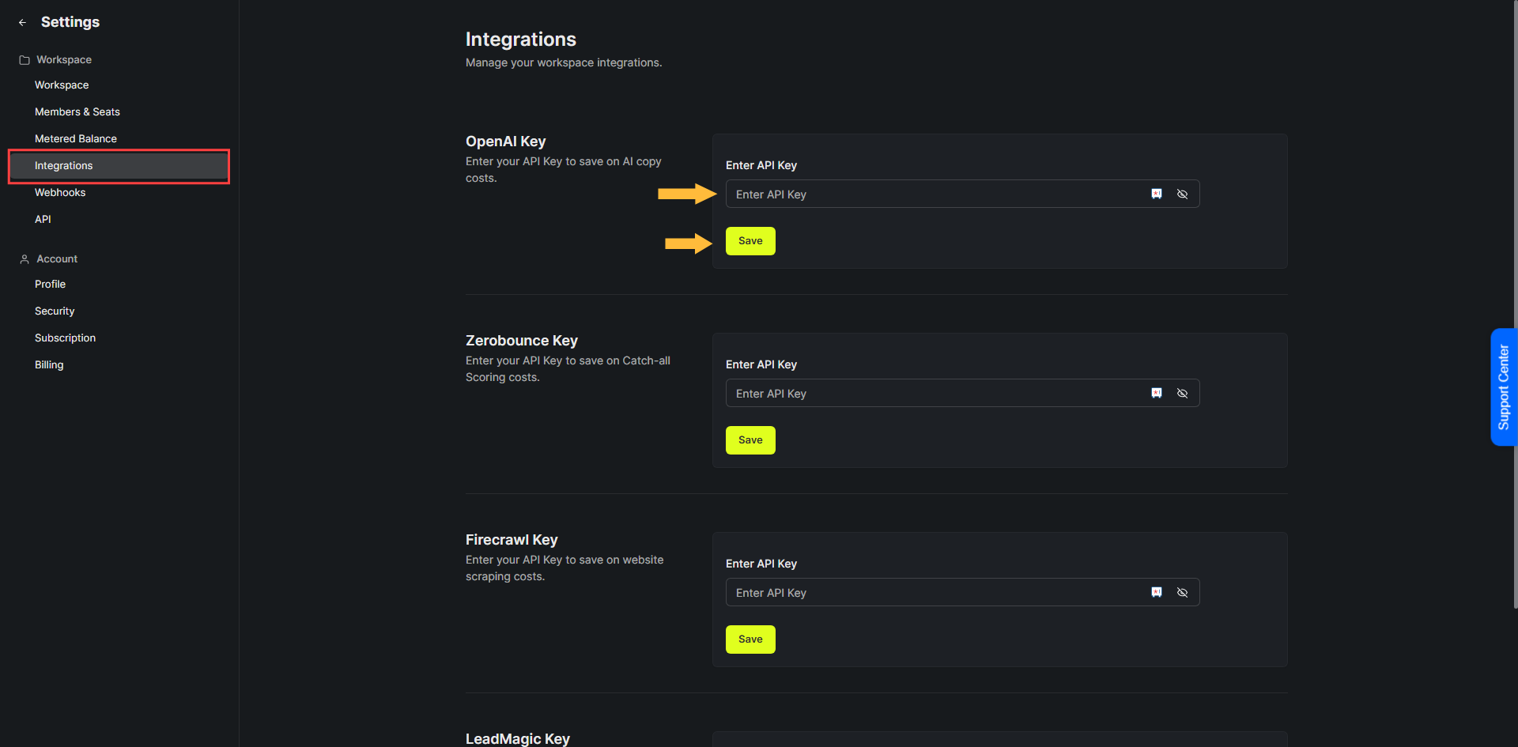Click password manager icon in OpenAI key field
The width and height of the screenshot is (1518, 747).
point(1157,194)
